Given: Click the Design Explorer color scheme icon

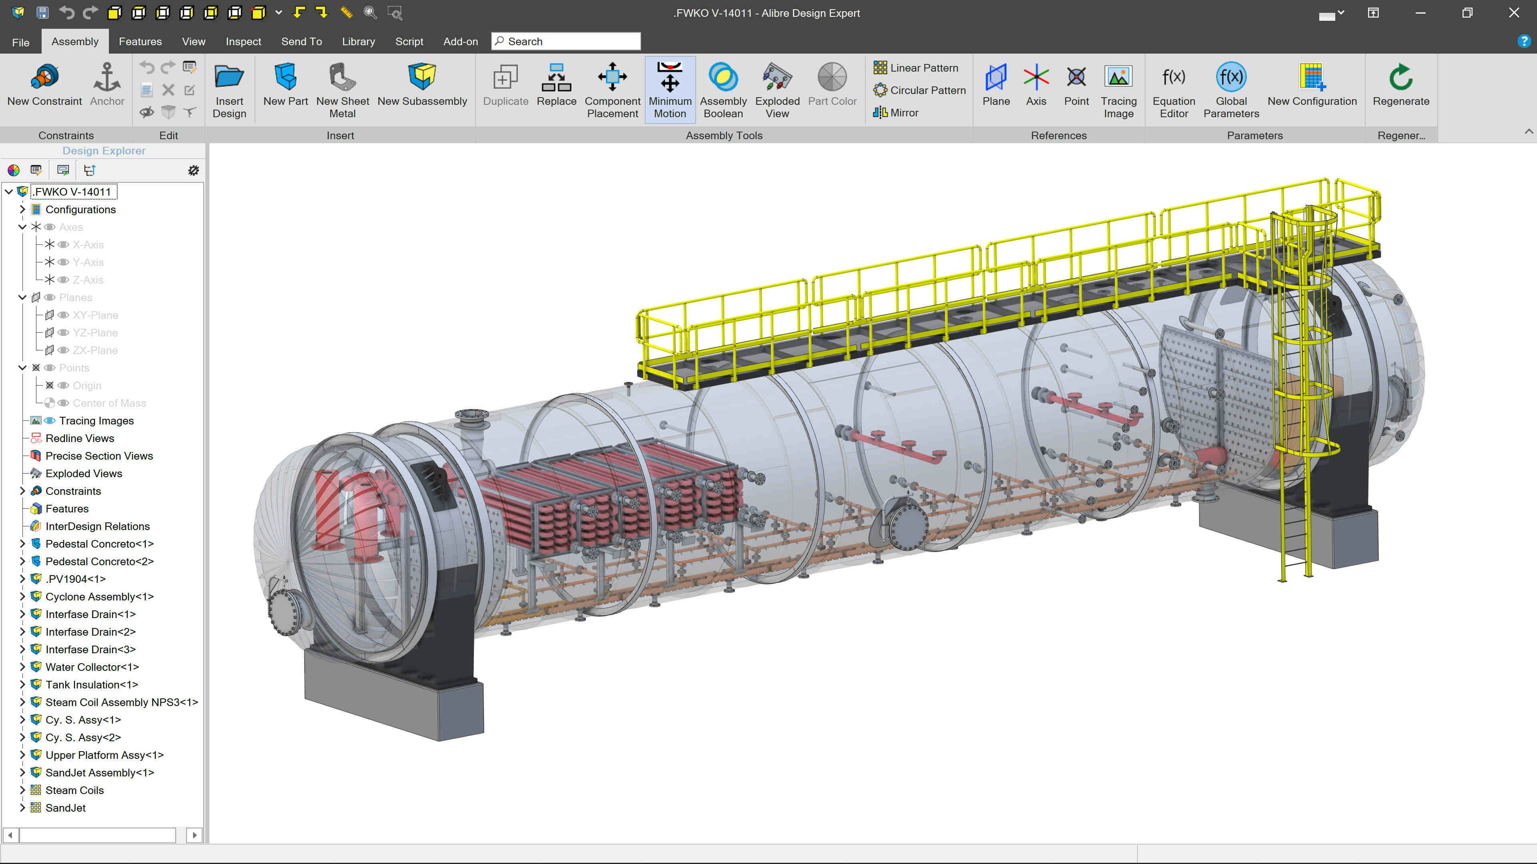Looking at the screenshot, I should [x=13, y=170].
